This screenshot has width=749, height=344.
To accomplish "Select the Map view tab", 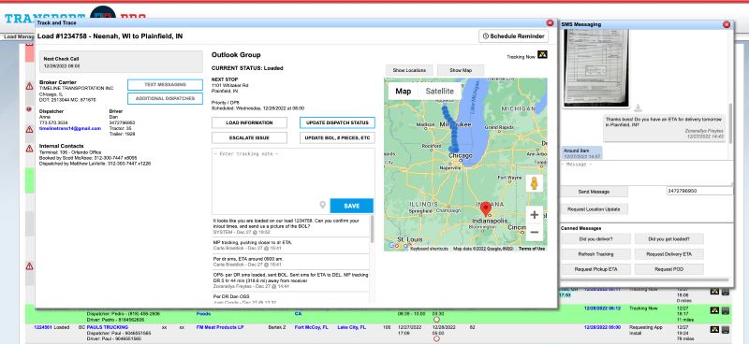I will click(x=404, y=91).
